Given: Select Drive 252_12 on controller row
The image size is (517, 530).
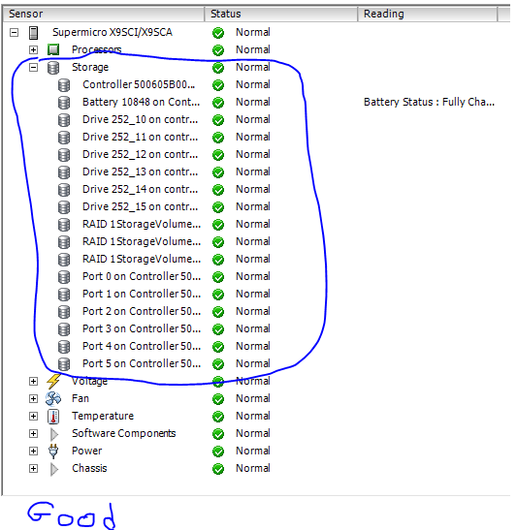Looking at the screenshot, I should [140, 154].
